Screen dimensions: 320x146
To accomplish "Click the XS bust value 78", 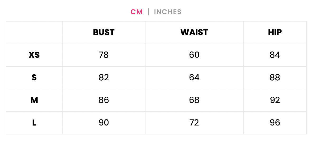I will [104, 55].
